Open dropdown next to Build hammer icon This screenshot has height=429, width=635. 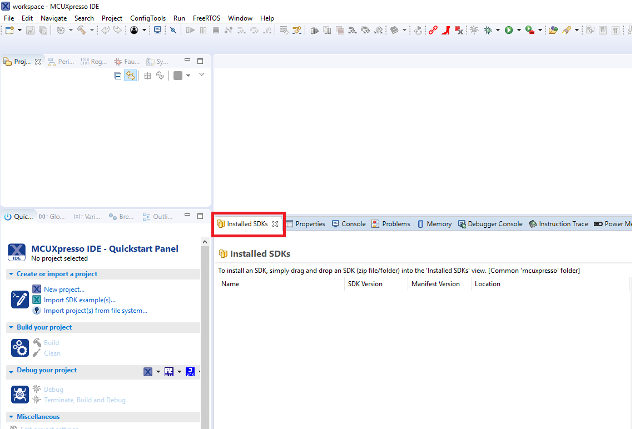click(92, 30)
